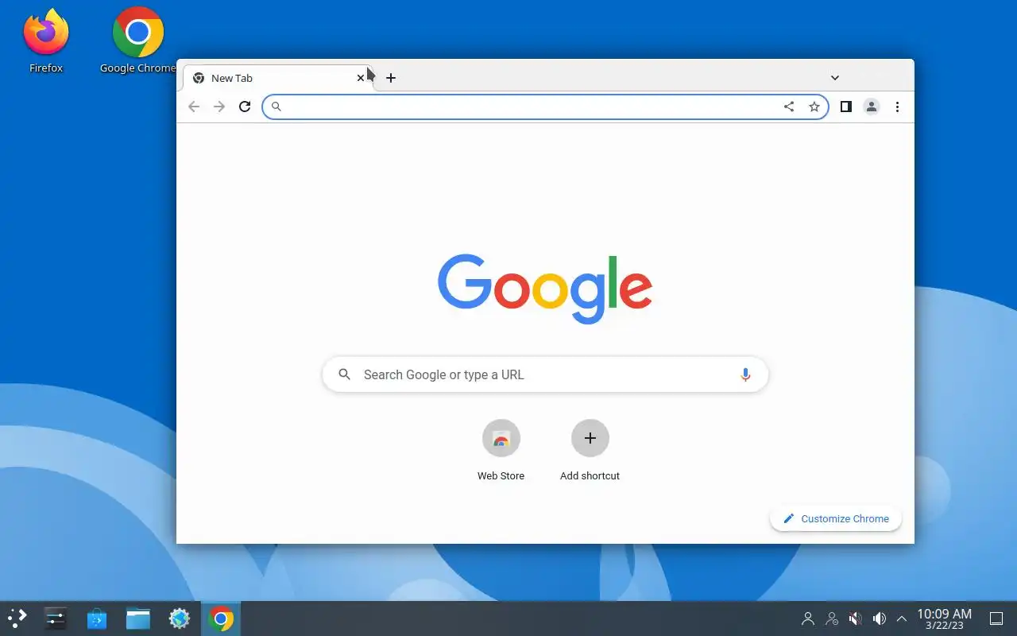Click the muted speaker tray icon
The height and width of the screenshot is (636, 1017).
click(856, 619)
